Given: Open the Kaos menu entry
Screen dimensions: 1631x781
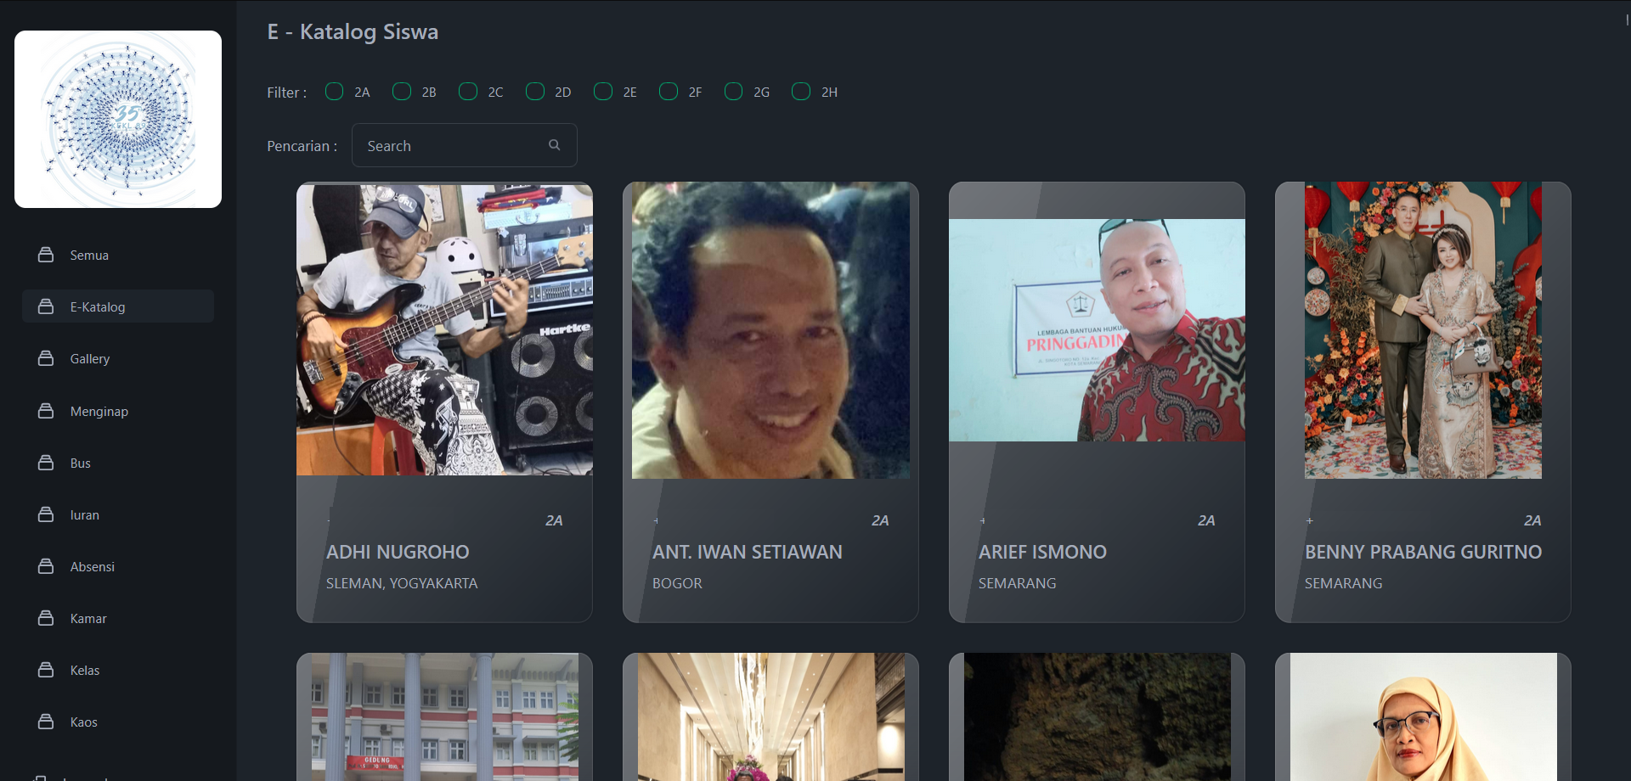Looking at the screenshot, I should point(83,722).
